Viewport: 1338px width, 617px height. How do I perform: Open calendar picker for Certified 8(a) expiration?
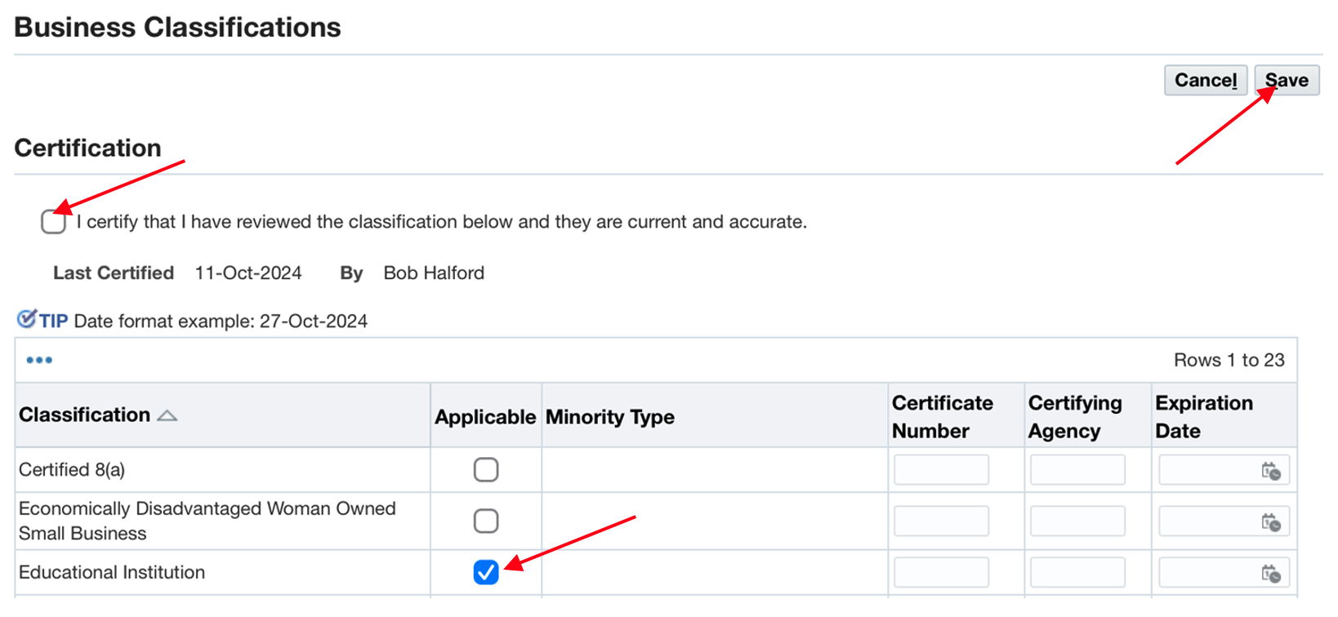pyautogui.click(x=1270, y=471)
